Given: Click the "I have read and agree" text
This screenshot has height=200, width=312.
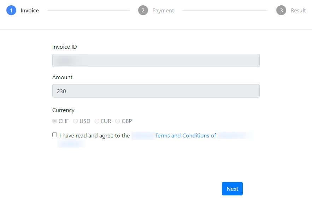Looking at the screenshot, I should click(x=95, y=136).
